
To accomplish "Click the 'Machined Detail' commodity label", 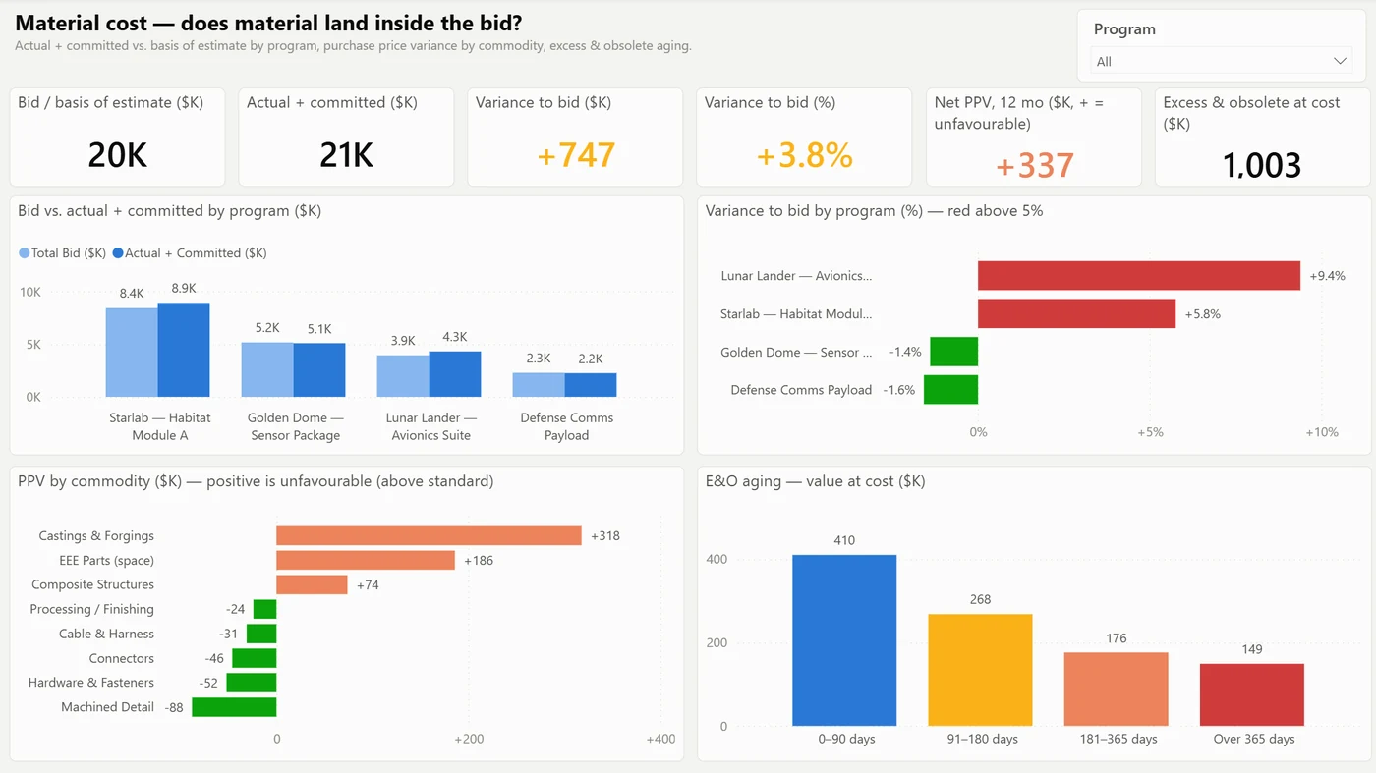I will 107,707.
